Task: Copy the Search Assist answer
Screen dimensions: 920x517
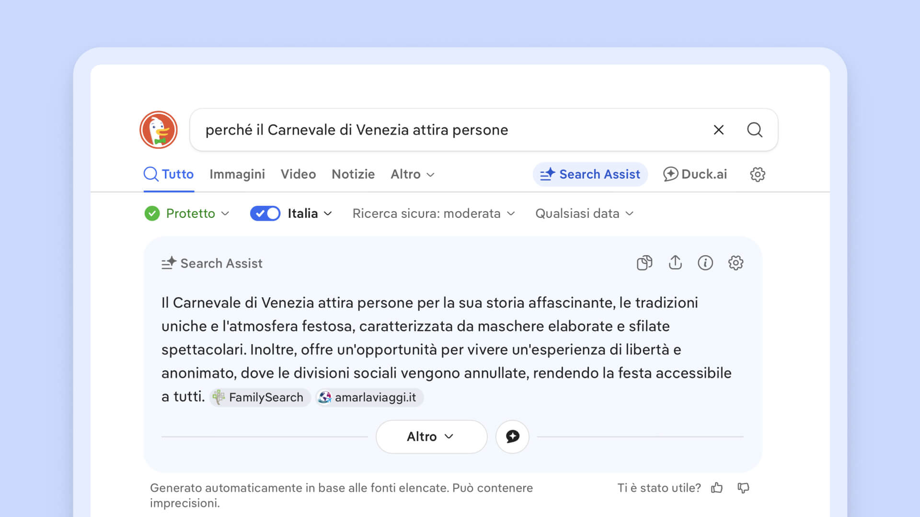Action: [644, 263]
